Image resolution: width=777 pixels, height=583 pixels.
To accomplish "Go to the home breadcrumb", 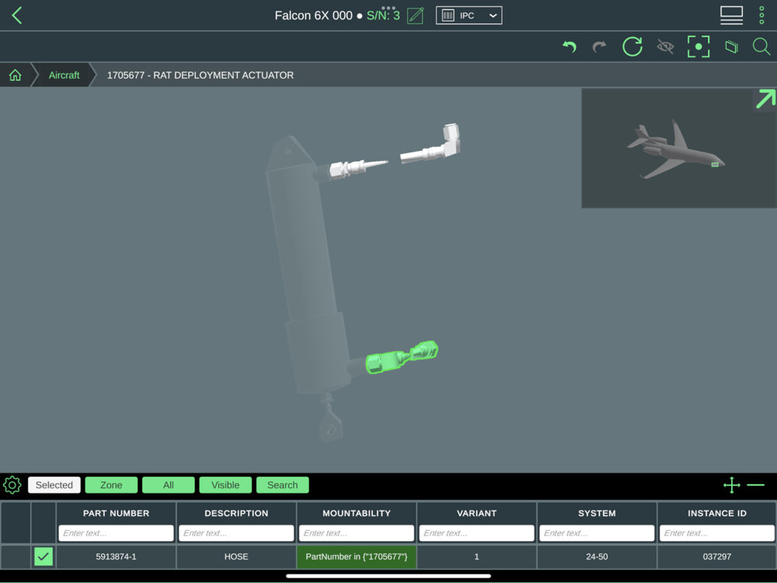I will coord(16,75).
